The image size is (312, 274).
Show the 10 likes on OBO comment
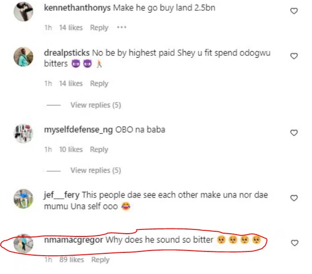70,150
